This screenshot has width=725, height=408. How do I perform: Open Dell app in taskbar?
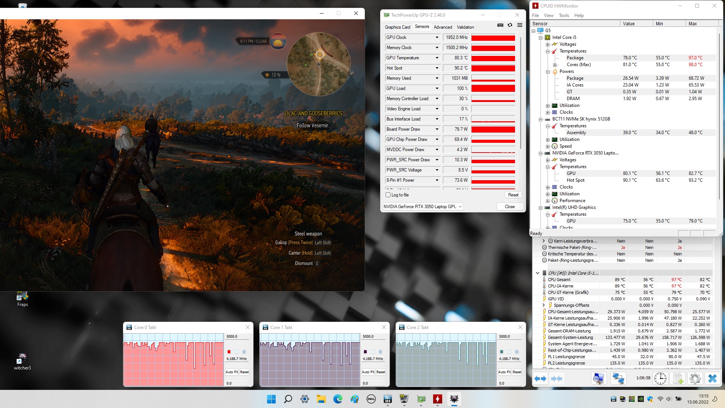tap(371, 399)
